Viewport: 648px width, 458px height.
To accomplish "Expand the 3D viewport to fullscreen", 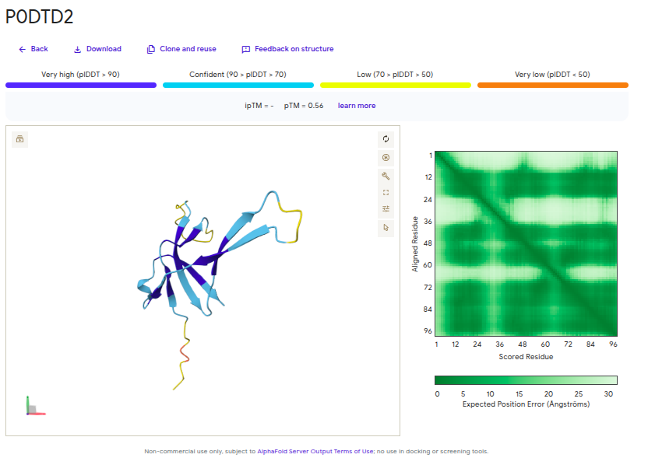I will pyautogui.click(x=386, y=192).
